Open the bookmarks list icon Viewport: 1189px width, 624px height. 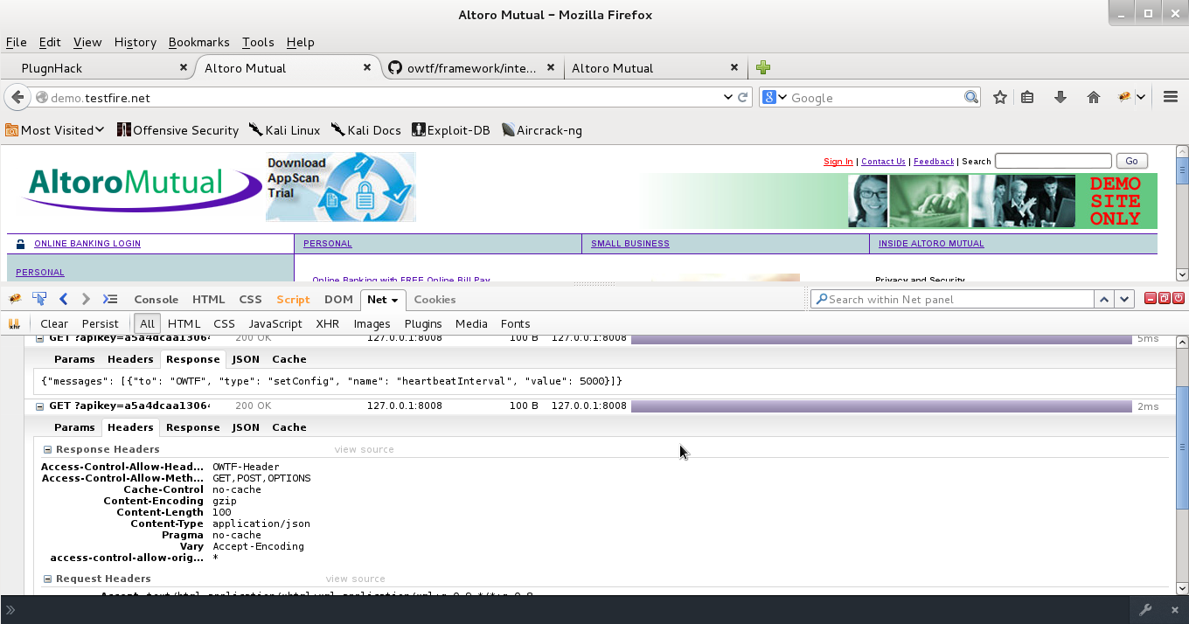click(x=1028, y=98)
